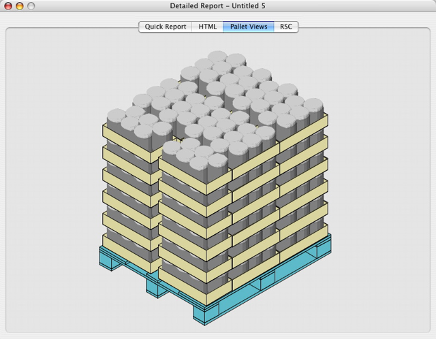This screenshot has width=436, height=339.
Task: Open the HTML tab
Action: 207,27
